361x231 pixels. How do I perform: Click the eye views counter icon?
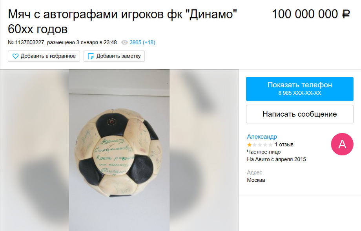[x=124, y=42]
